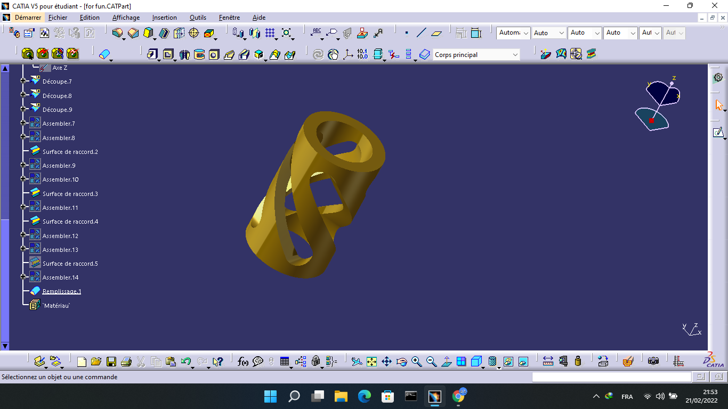
Task: Activate the Fit All In view icon
Action: (x=372, y=362)
